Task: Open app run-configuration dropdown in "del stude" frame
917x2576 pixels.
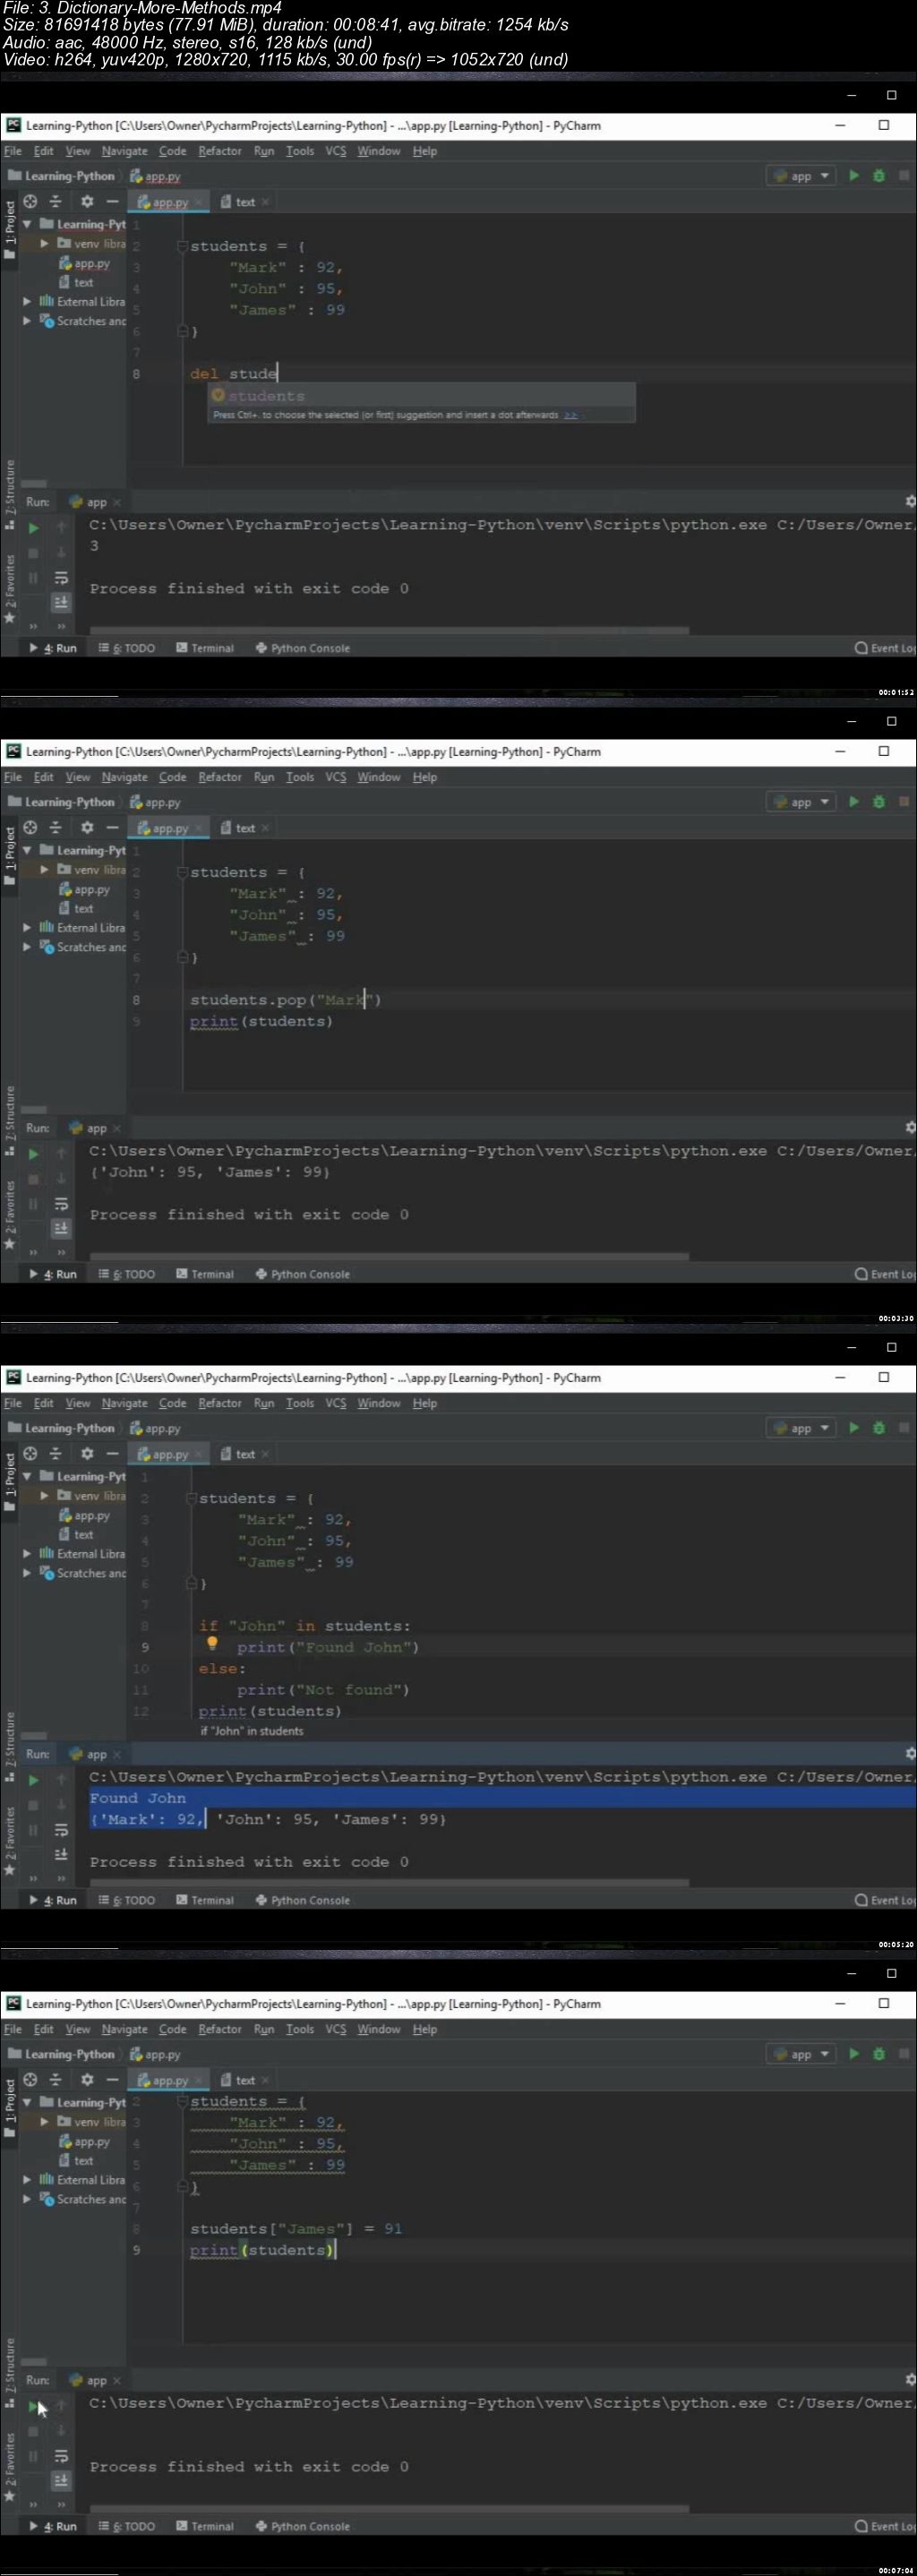Action: pyautogui.click(x=801, y=176)
